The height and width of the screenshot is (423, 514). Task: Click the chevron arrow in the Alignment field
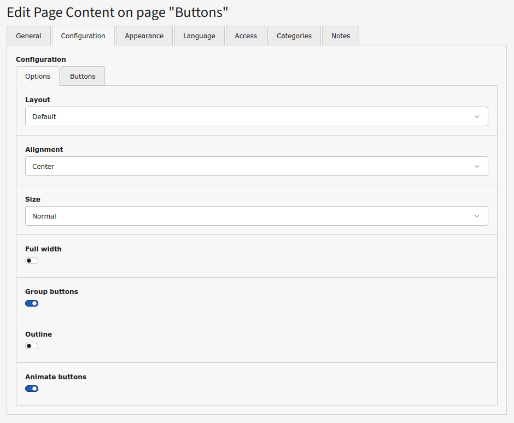pyautogui.click(x=476, y=166)
